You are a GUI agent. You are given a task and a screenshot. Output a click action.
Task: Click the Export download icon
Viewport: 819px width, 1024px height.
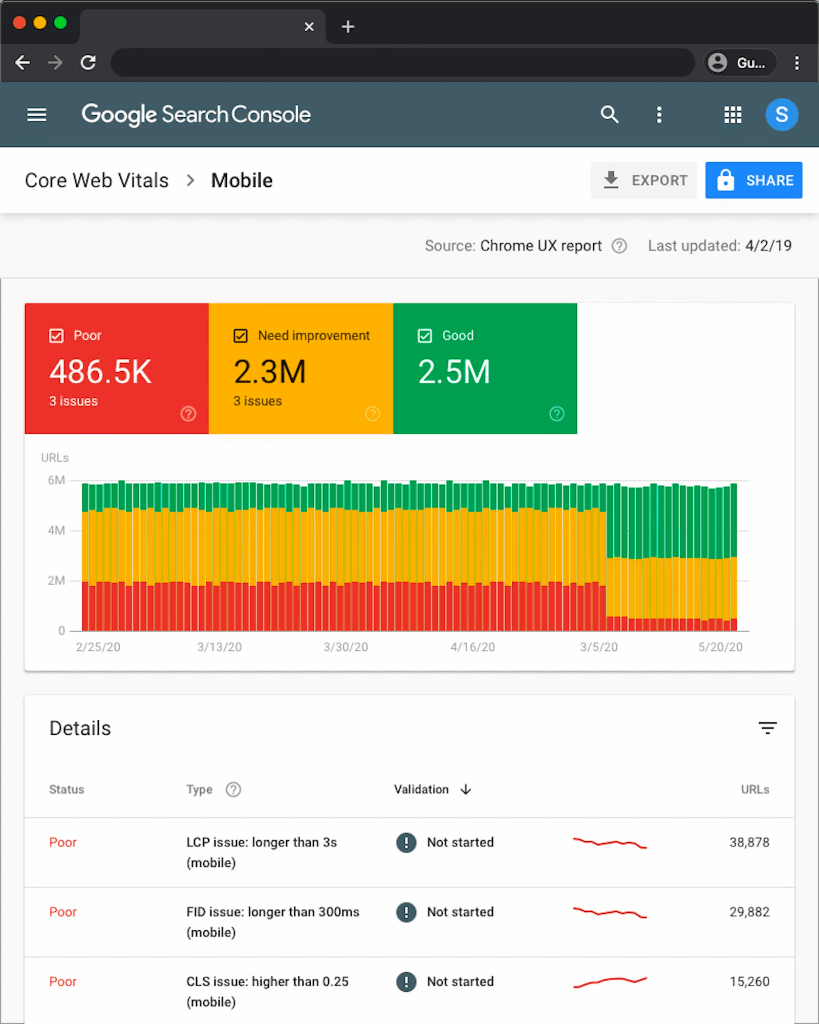[x=611, y=180]
